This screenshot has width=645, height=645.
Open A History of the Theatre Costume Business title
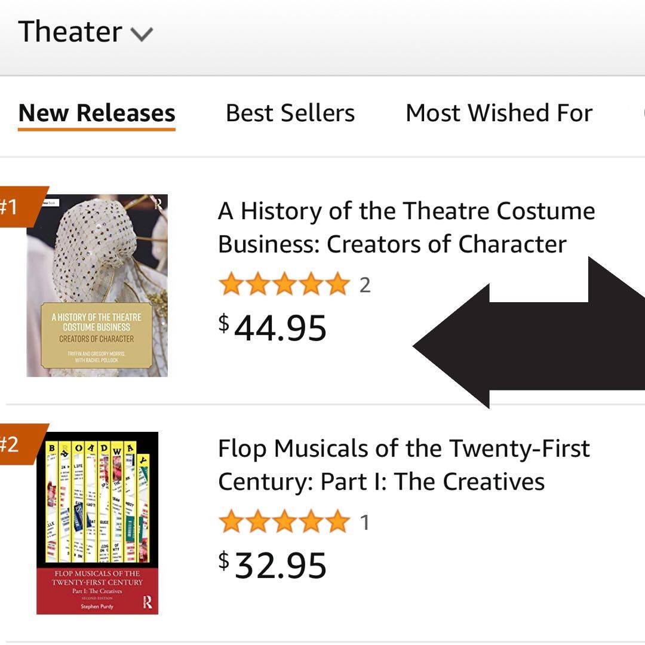tap(406, 228)
